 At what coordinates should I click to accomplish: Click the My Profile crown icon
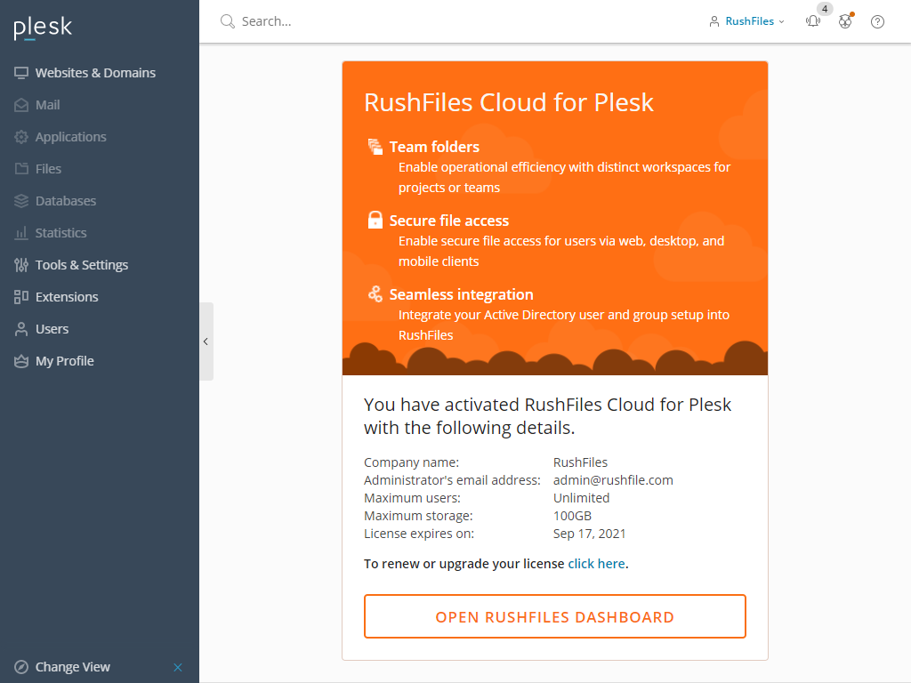click(x=21, y=361)
